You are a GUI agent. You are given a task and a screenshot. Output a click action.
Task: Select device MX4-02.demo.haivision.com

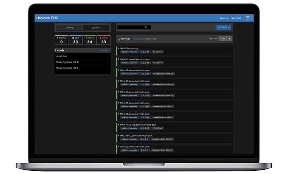click(x=175, y=73)
